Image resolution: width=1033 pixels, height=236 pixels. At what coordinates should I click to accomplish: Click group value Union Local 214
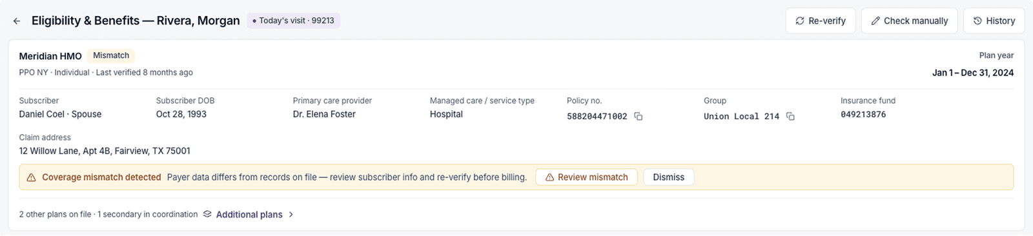pyautogui.click(x=741, y=117)
